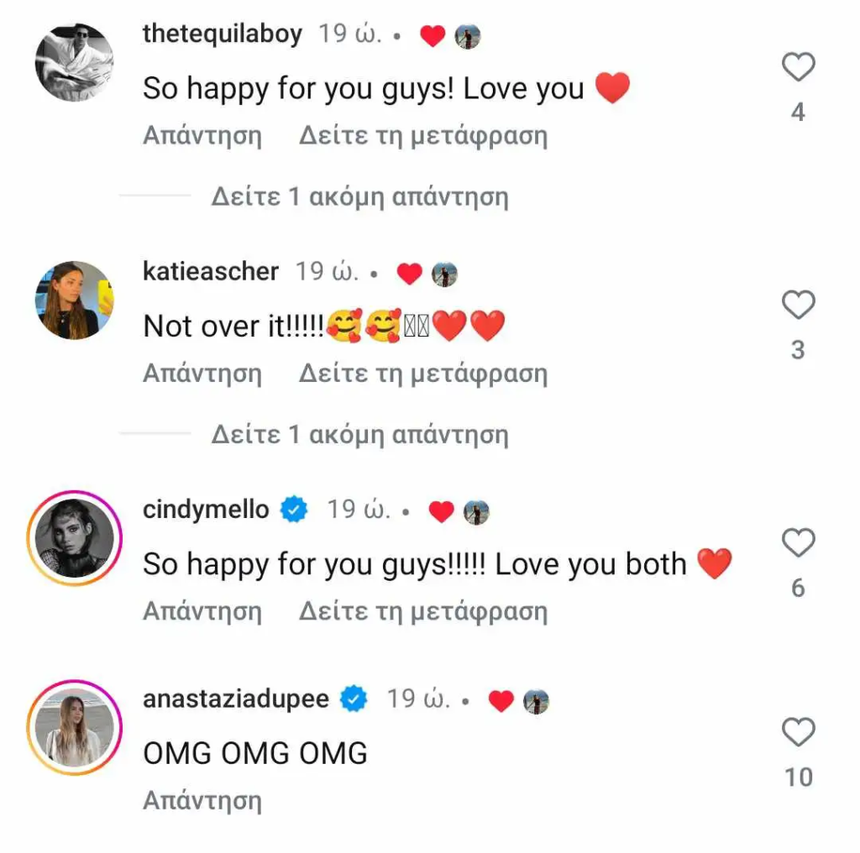Open katieascher's profile picture

pyautogui.click(x=74, y=300)
